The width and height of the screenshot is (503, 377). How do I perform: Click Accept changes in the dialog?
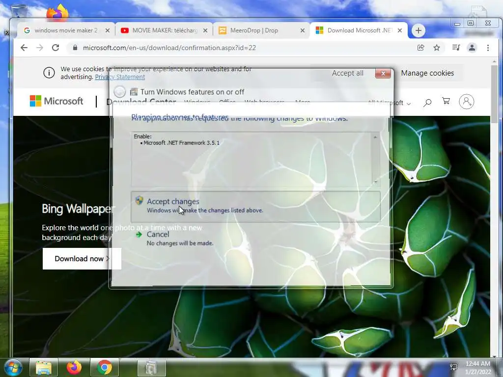255,207
